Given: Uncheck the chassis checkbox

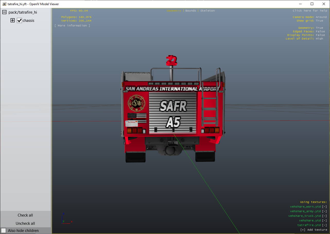Looking at the screenshot, I should pyautogui.click(x=20, y=21).
